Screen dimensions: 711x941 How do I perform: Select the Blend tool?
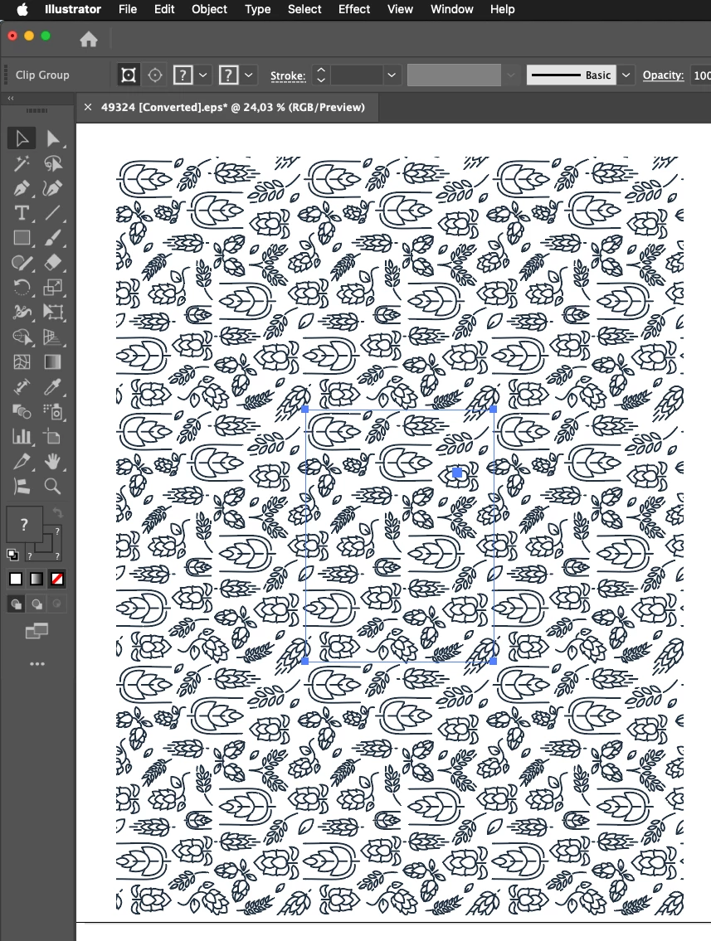[22, 412]
